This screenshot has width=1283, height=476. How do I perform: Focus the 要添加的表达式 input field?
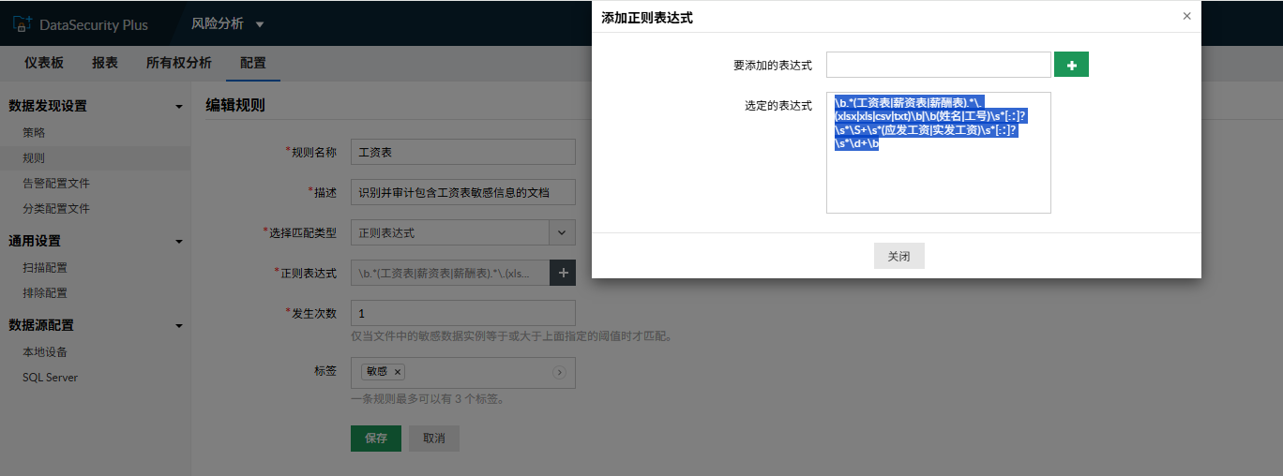(938, 65)
